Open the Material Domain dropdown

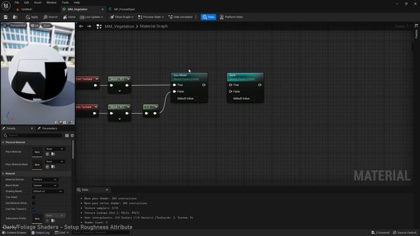45,180
